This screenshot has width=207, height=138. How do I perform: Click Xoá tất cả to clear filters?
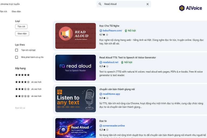[20, 108]
